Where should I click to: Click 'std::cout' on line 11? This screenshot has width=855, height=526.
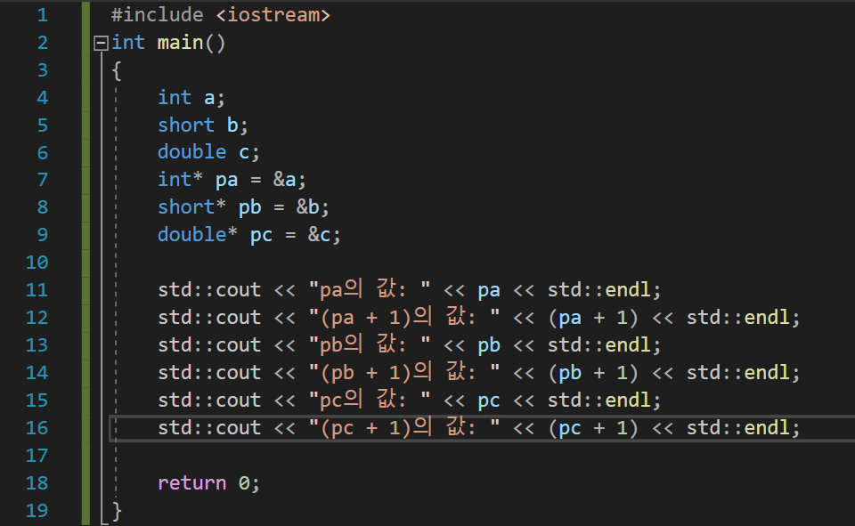coord(209,290)
